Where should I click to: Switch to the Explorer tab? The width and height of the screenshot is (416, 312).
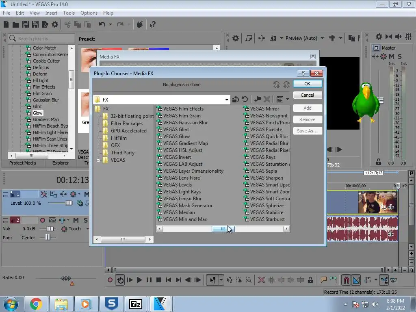[61, 163]
